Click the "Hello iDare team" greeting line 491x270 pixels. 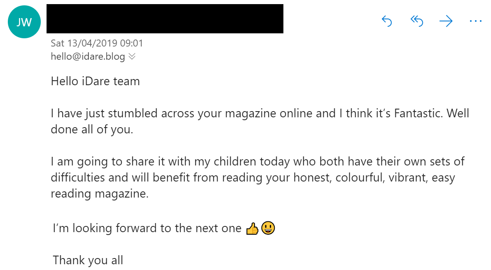click(x=95, y=81)
